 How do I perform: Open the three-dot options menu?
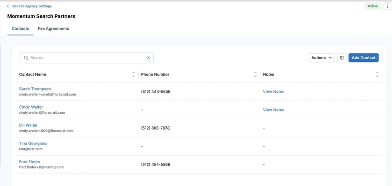387,6
